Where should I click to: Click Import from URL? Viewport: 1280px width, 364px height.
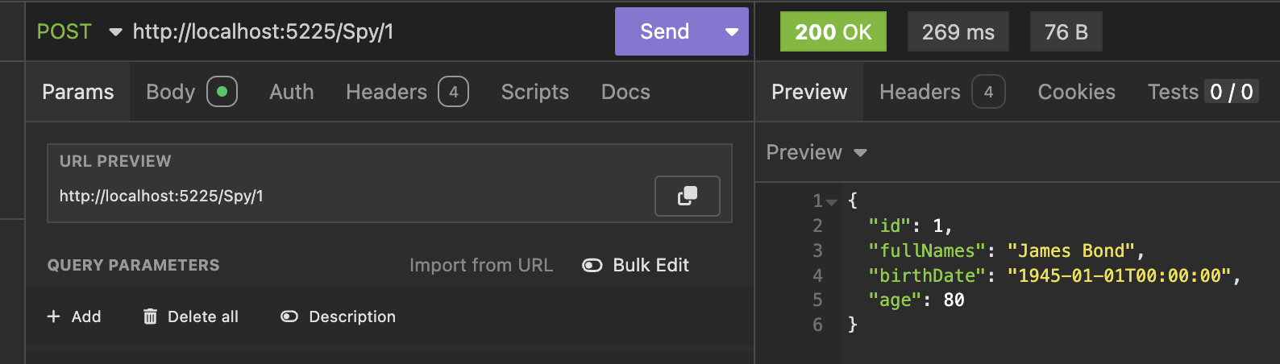(480, 266)
